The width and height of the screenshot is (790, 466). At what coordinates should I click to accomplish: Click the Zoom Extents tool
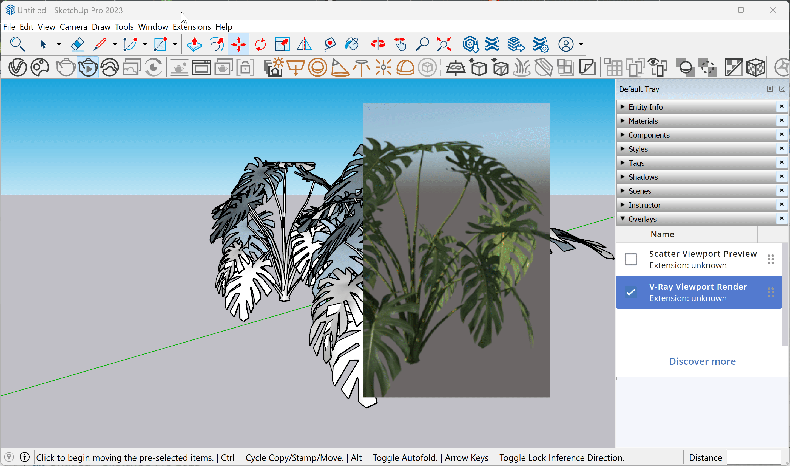tap(444, 44)
